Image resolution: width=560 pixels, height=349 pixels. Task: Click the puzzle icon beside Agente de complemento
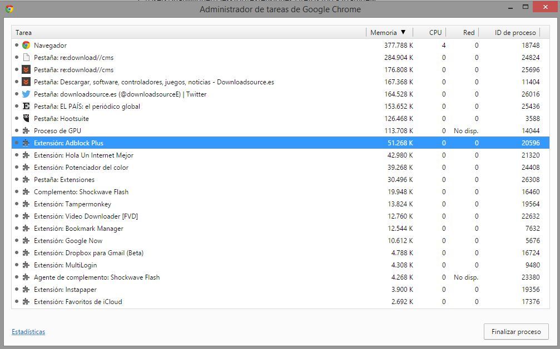point(26,277)
